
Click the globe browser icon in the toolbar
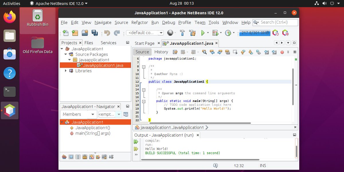(x=170, y=33)
